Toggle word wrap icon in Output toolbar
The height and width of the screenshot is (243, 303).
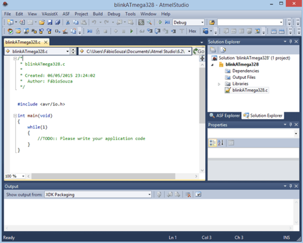pyautogui.click(x=198, y=194)
